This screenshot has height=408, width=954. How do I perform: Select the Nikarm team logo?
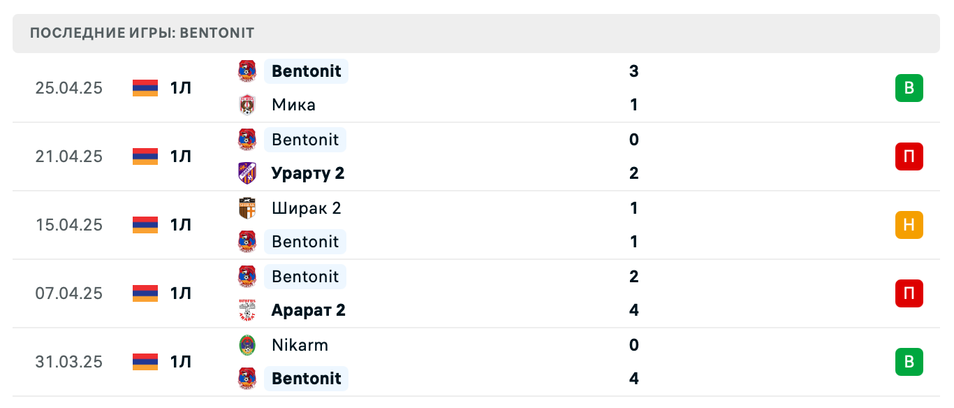tap(247, 345)
